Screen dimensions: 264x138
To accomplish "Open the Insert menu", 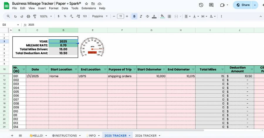I will [42, 8].
